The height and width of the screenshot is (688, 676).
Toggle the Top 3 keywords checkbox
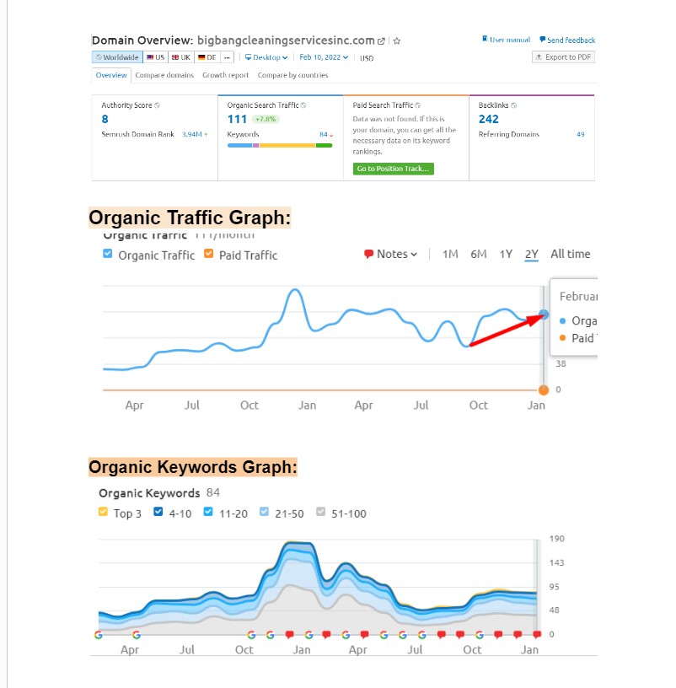pyautogui.click(x=103, y=512)
